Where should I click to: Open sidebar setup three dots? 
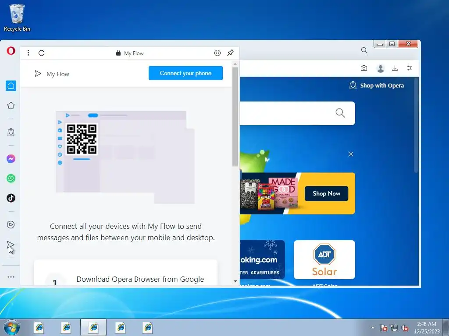(11, 277)
